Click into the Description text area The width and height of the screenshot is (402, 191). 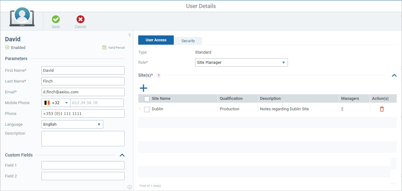click(x=83, y=138)
